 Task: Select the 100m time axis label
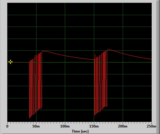(65, 126)
